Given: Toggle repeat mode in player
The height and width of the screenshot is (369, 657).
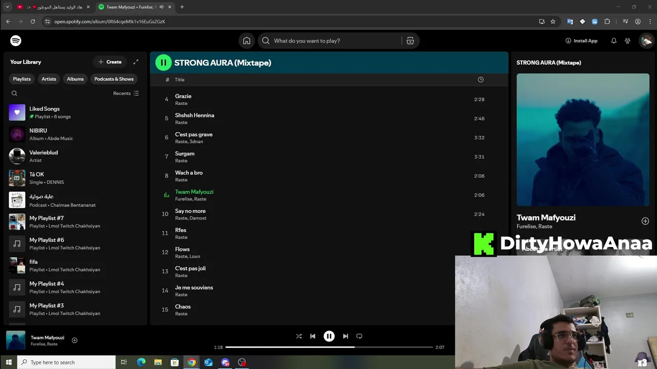Looking at the screenshot, I should click(x=359, y=336).
